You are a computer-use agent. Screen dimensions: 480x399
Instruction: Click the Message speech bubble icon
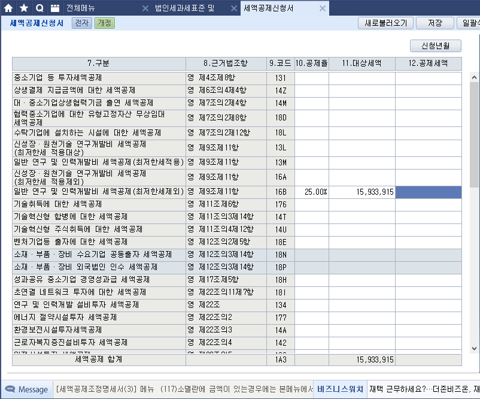[10, 389]
